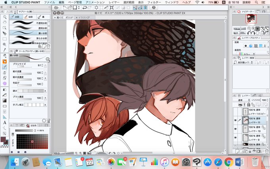This screenshot has height=169, width=270.
Task: Toggle snap to grid in command bar
Action: (x=145, y=8)
